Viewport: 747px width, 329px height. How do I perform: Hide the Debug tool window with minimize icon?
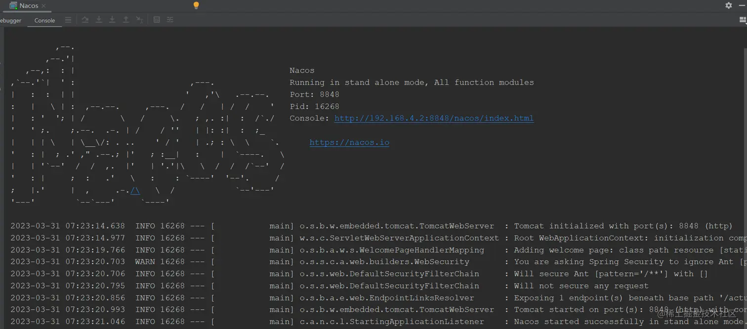(x=742, y=5)
